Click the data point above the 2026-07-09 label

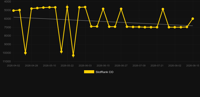[x=139, y=27]
